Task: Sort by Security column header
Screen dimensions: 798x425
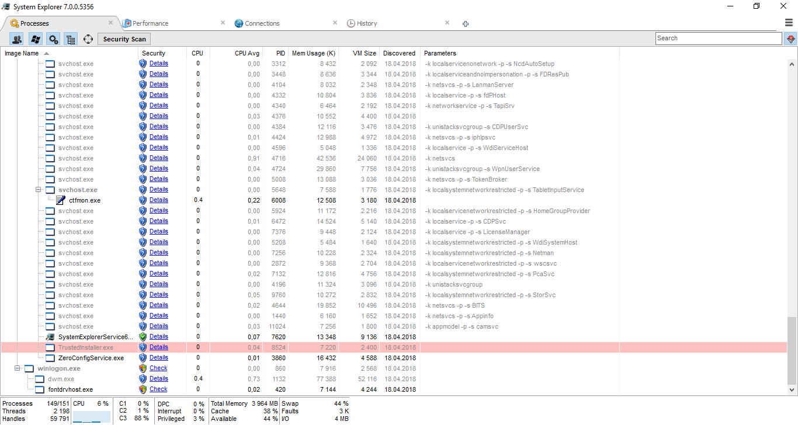Action: [x=154, y=53]
